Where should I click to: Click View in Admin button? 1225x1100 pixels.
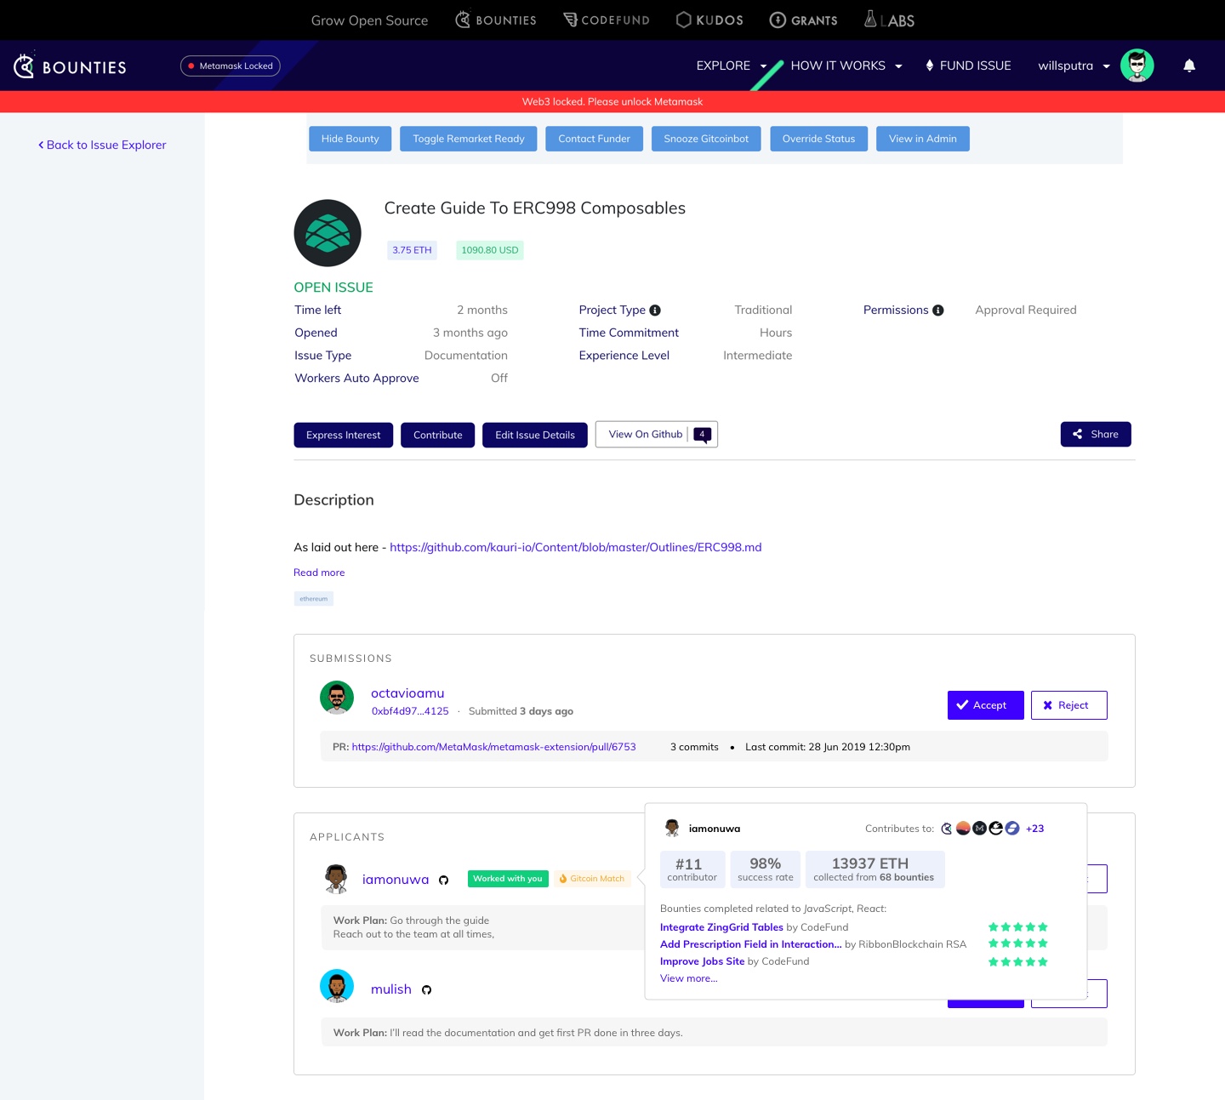tap(923, 139)
